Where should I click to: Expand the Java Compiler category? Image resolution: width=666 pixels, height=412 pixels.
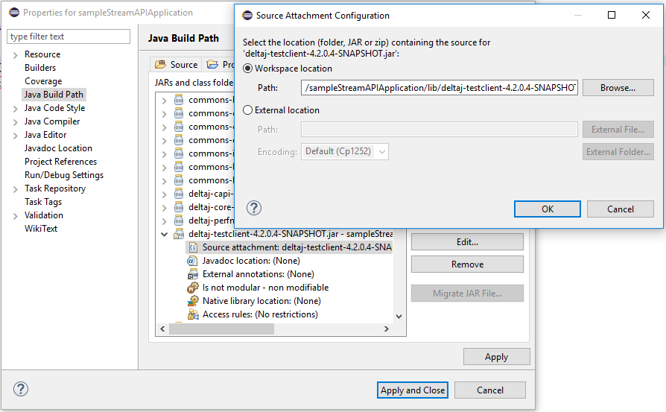16,122
